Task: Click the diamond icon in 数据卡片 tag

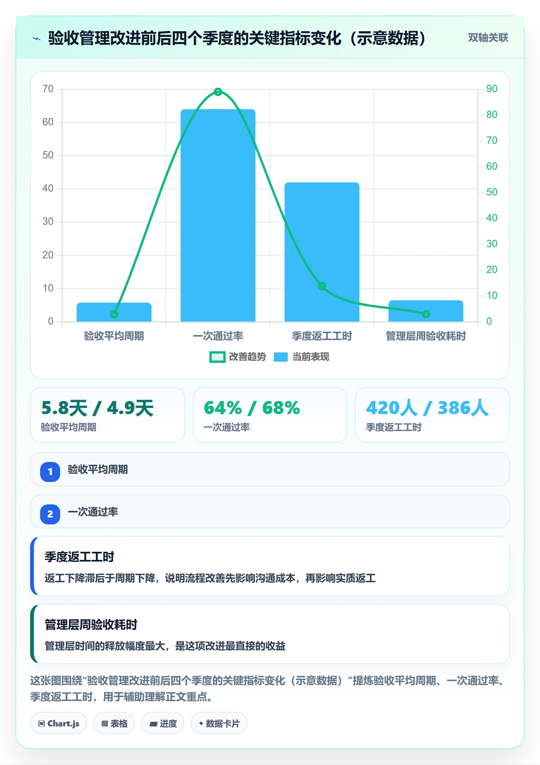Action: [201, 723]
